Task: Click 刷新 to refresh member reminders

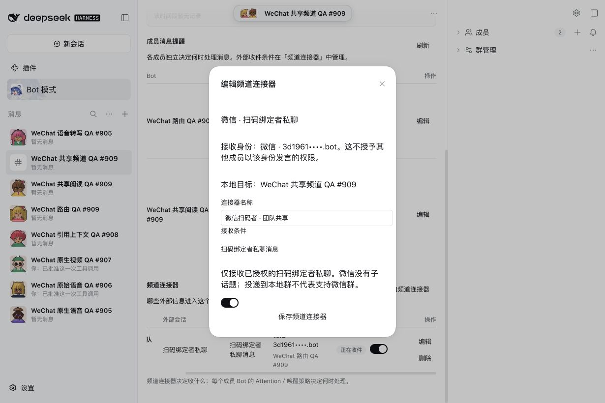Action: point(423,45)
